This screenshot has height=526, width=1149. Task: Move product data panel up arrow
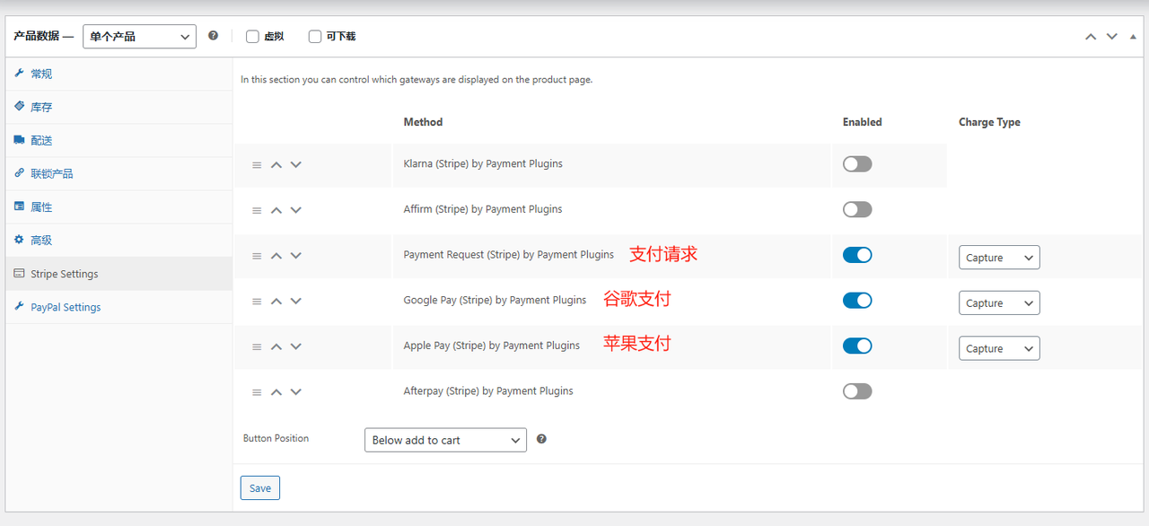pos(1091,37)
